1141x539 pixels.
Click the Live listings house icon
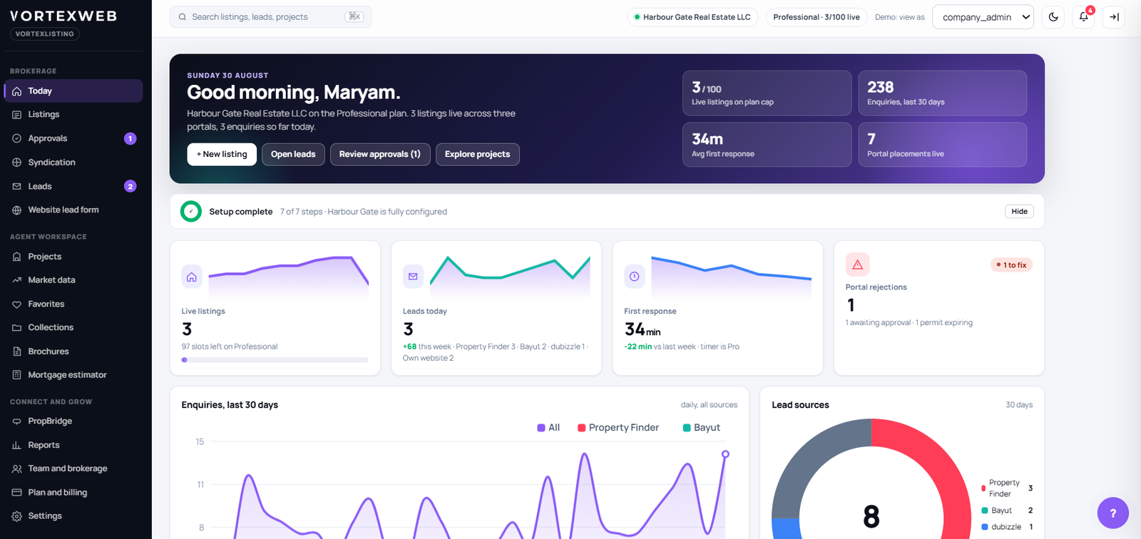pos(192,277)
